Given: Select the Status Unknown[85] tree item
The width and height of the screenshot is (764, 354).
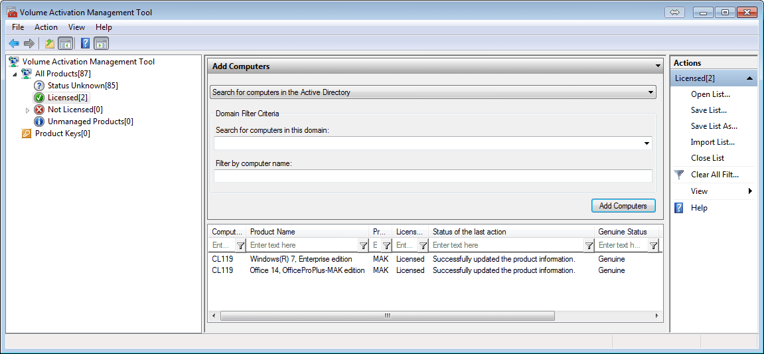Looking at the screenshot, I should point(82,86).
